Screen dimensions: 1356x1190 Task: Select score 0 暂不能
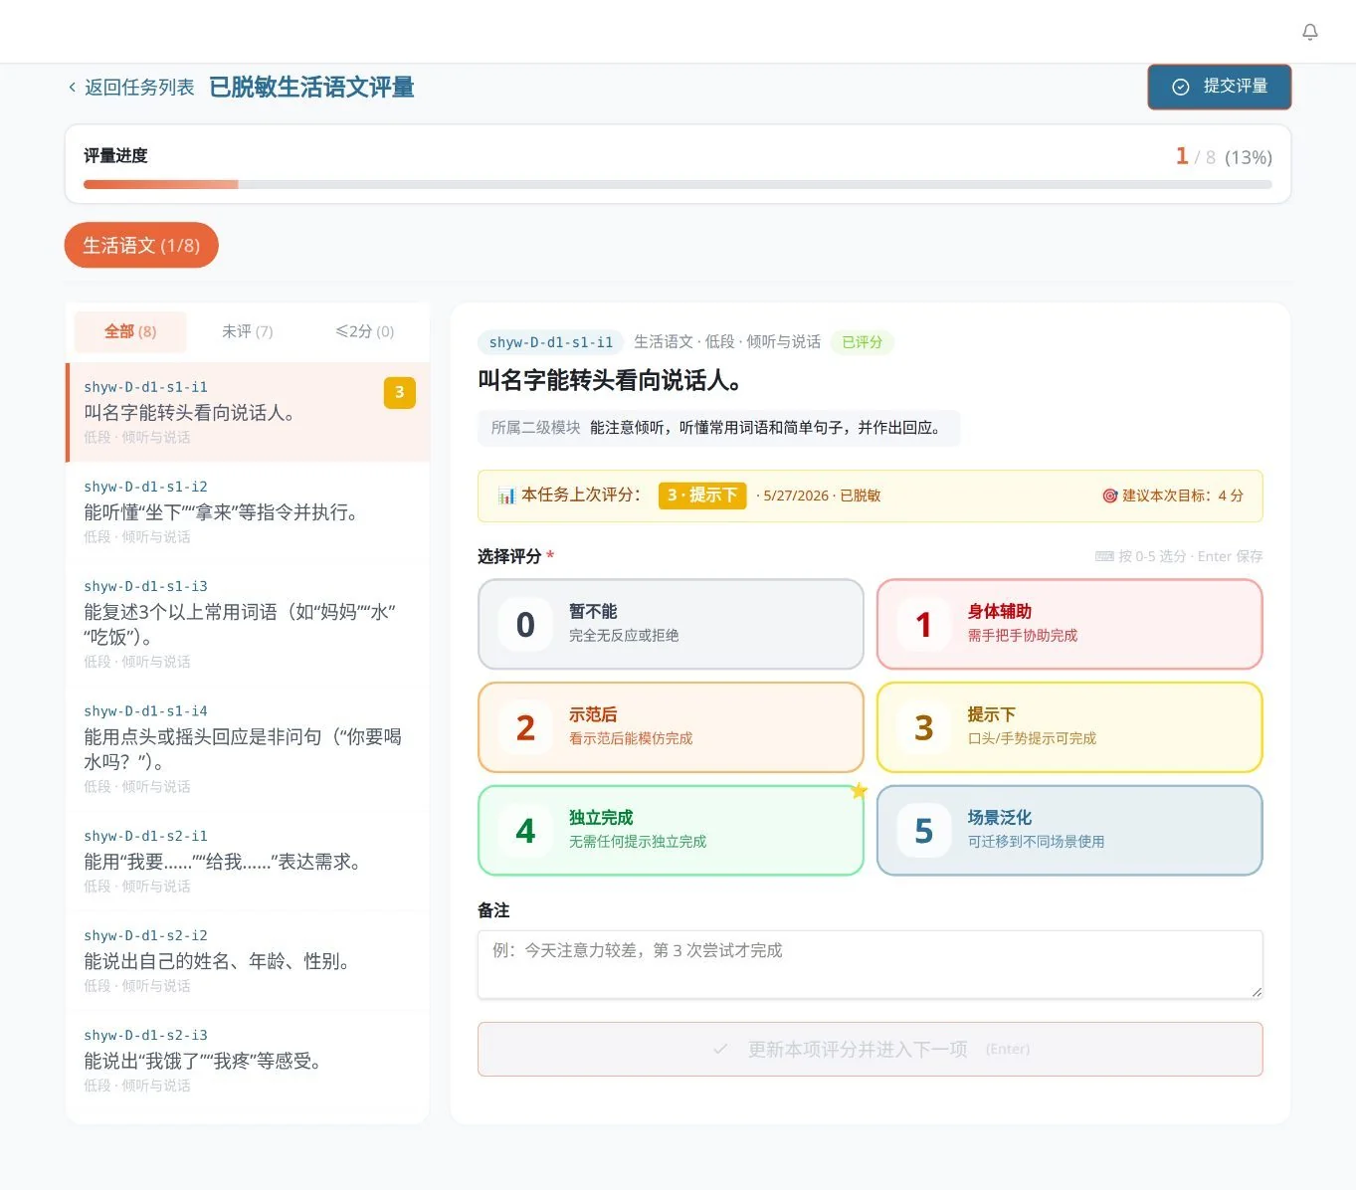tap(671, 624)
